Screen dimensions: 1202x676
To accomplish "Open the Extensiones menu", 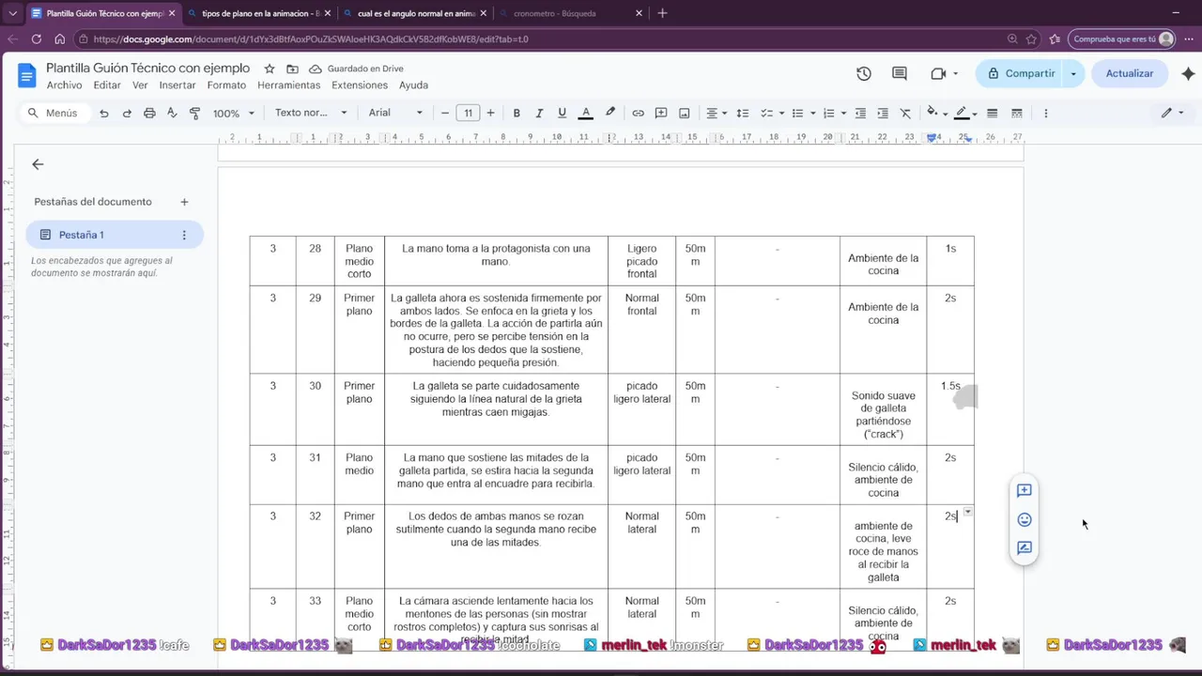I will pyautogui.click(x=360, y=85).
